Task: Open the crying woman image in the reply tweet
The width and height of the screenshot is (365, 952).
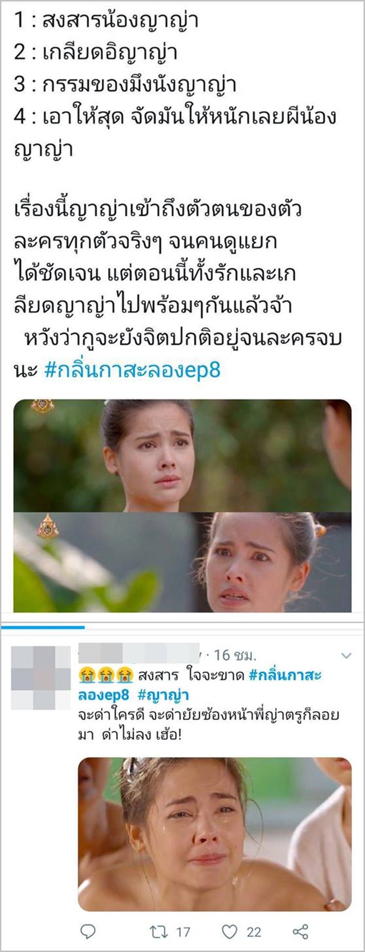Action: 215,834
